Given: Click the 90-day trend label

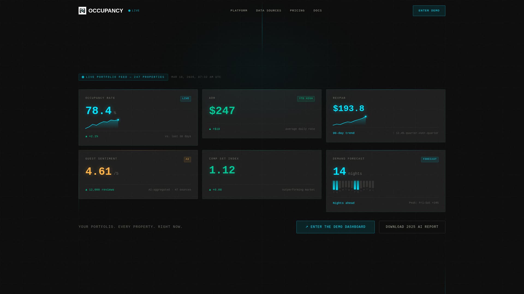Looking at the screenshot, I should tap(343, 133).
